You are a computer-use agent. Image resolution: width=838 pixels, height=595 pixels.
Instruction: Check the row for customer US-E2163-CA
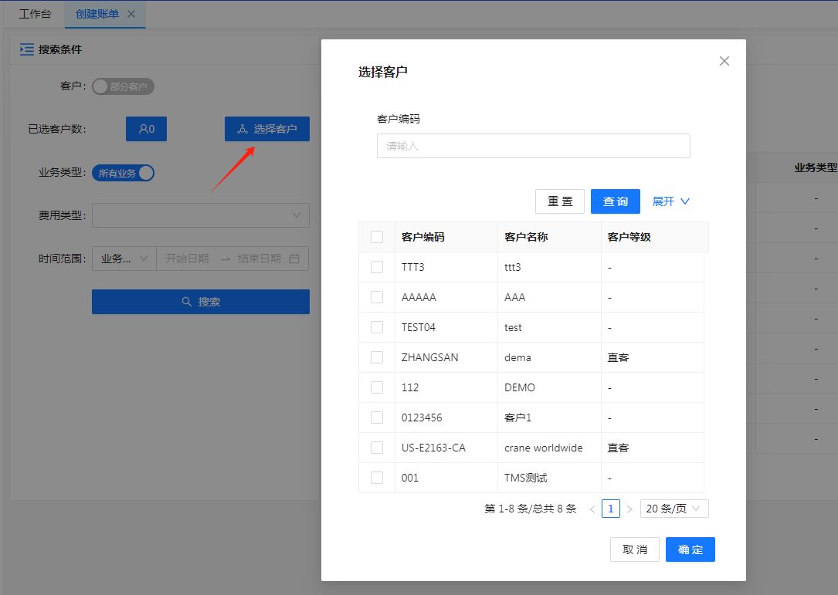pos(377,448)
